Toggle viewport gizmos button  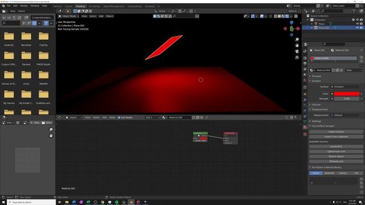[x=253, y=17]
